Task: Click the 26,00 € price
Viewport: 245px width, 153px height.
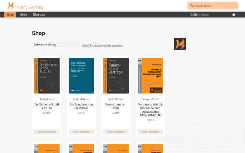Action: pyautogui.click(x=47, y=113)
